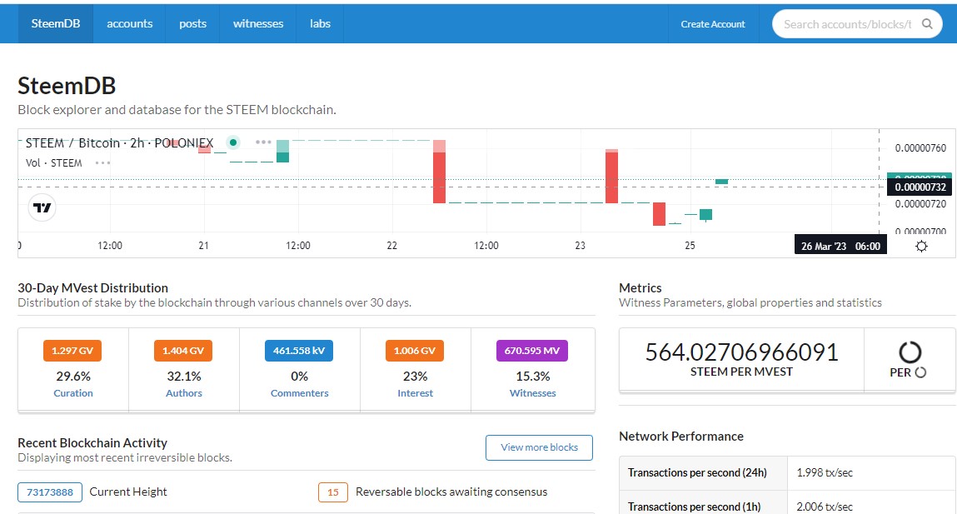Open block 73173888 current height link
Viewport: 957px width, 514px height.
point(50,492)
